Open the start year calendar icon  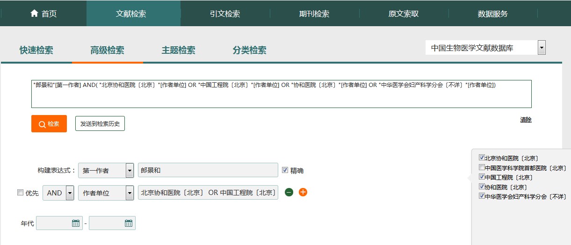point(76,223)
